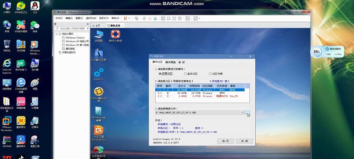354x159 pixels.
Task: Click the Dism++ gears desktop icon
Action: click(99, 74)
